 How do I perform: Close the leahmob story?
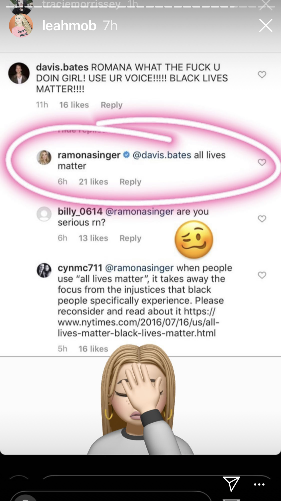[266, 26]
